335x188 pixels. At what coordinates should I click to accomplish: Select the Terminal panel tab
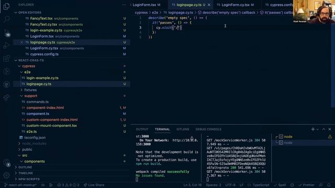162,129
